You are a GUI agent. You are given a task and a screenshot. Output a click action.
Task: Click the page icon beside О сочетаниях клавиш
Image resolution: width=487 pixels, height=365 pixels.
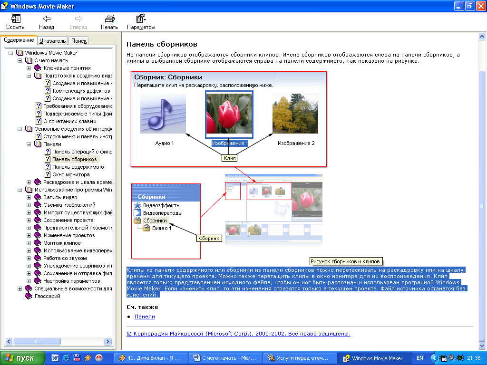(x=38, y=121)
